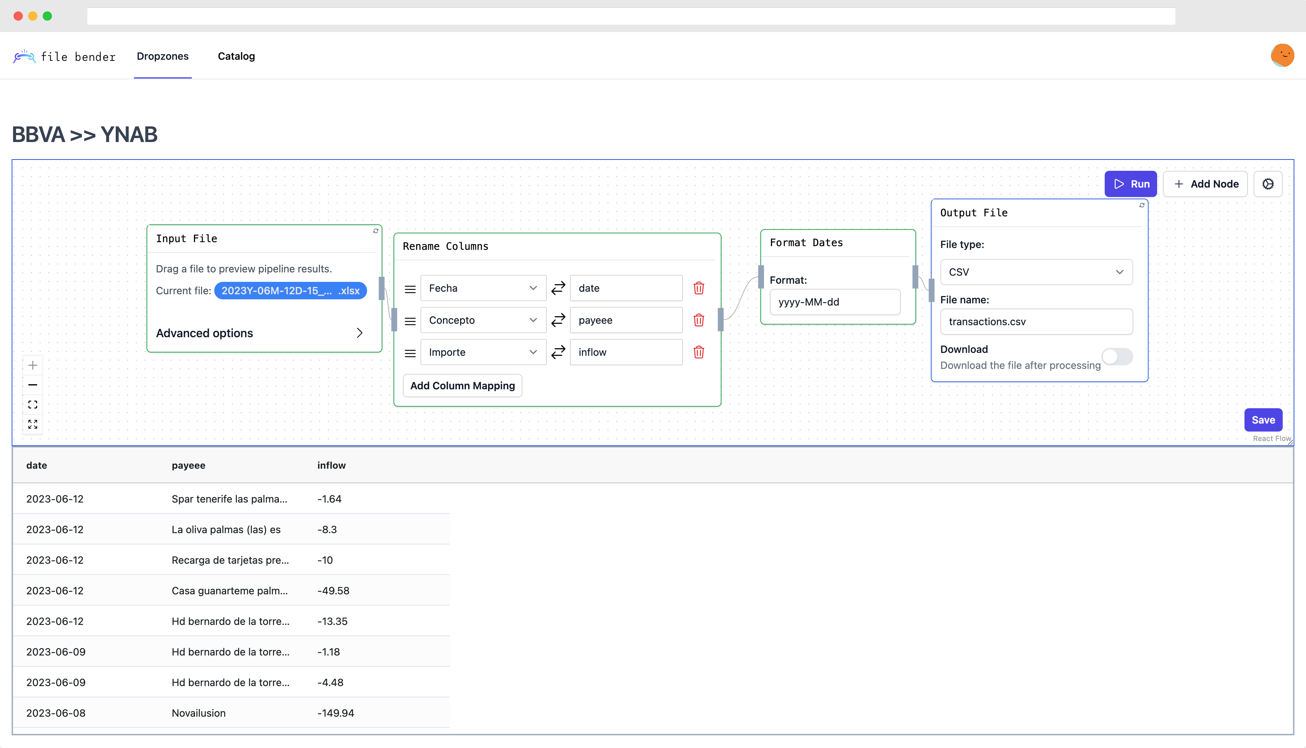Zoom in the flow canvas
The height and width of the screenshot is (748, 1306).
(x=33, y=365)
